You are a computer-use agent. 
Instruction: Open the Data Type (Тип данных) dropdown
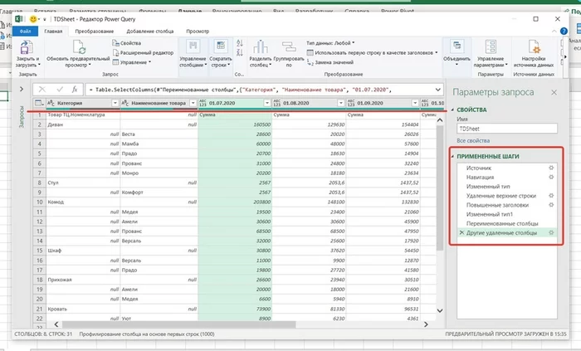(330, 43)
